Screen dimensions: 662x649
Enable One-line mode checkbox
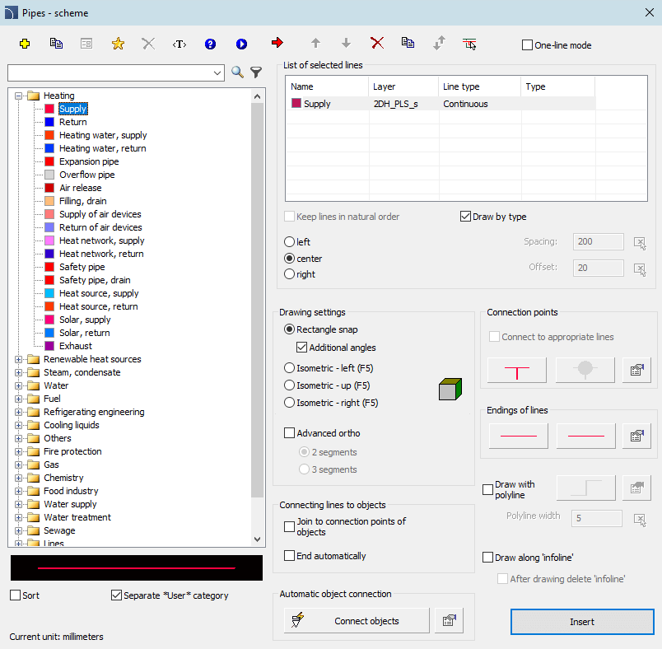click(527, 45)
